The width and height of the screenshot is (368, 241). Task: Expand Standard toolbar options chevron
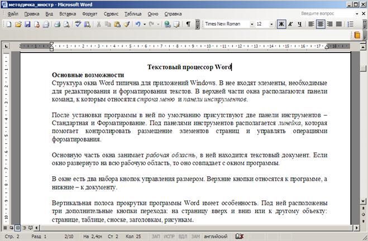(198, 24)
